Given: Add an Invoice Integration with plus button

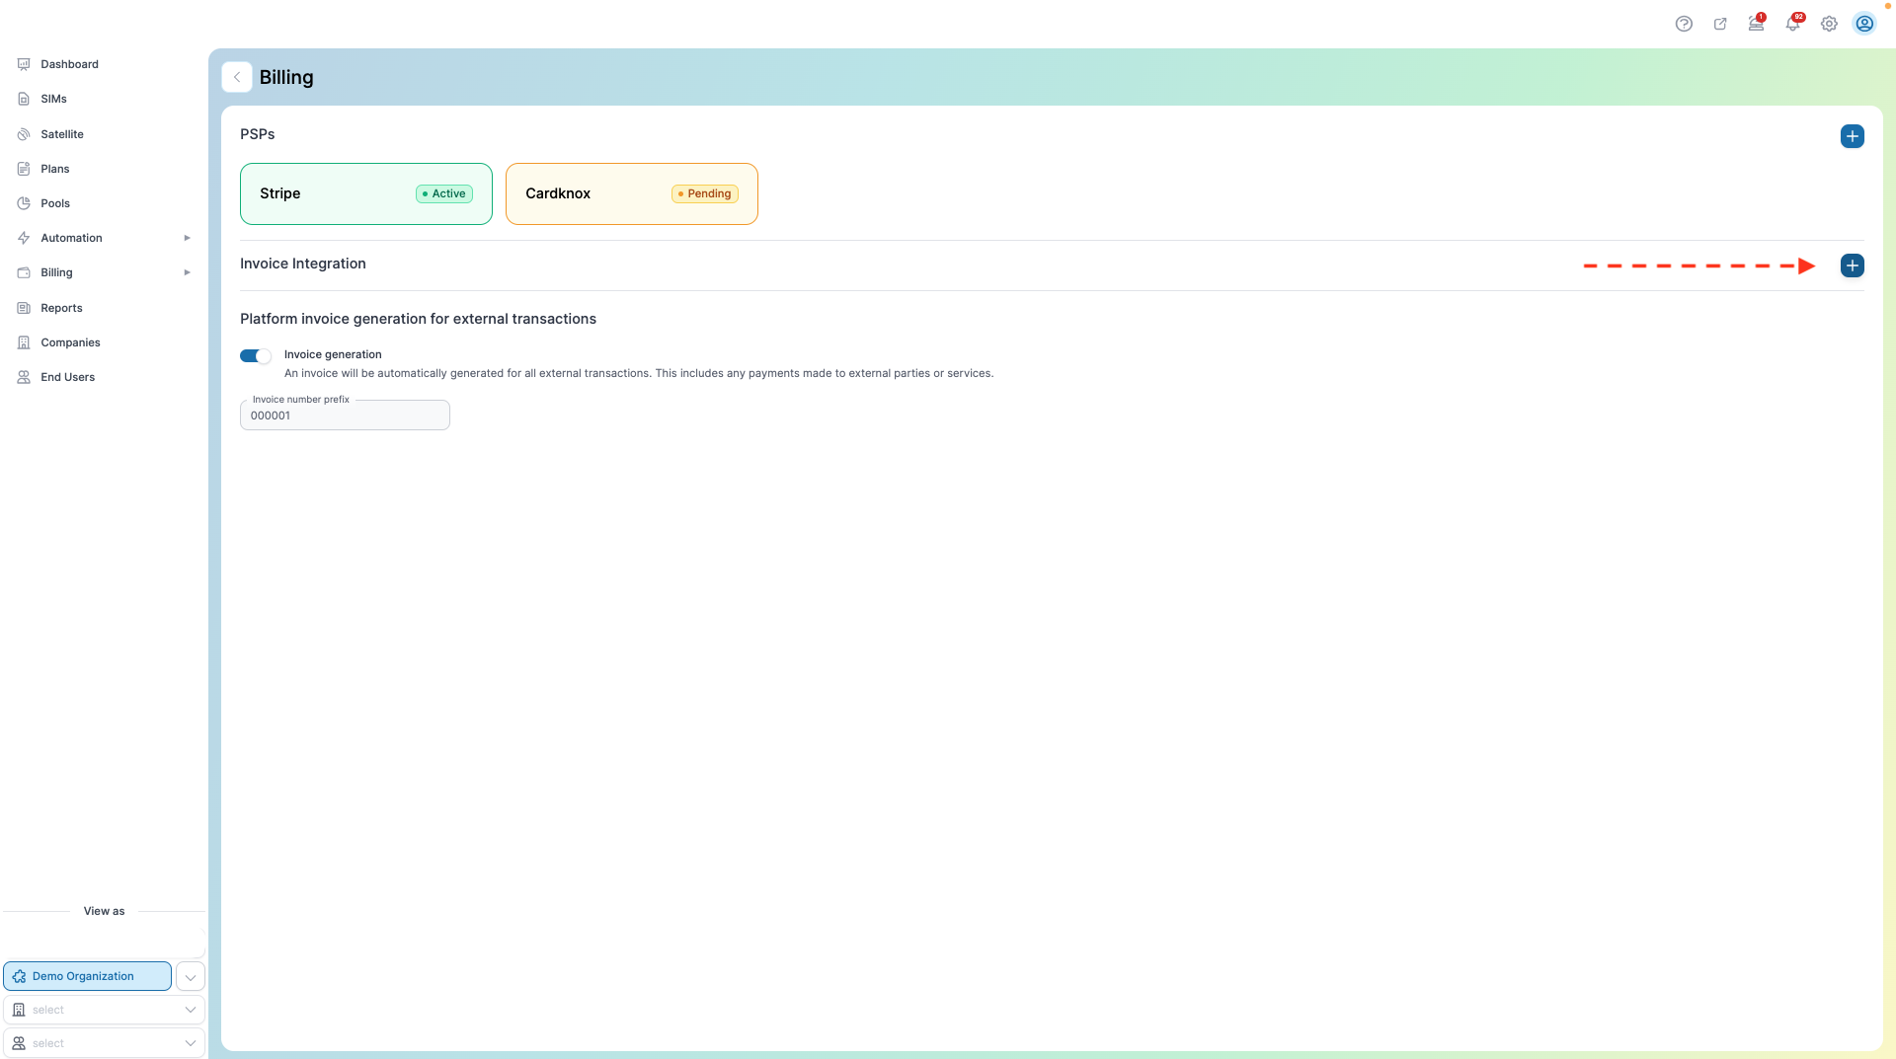Looking at the screenshot, I should click(x=1853, y=265).
